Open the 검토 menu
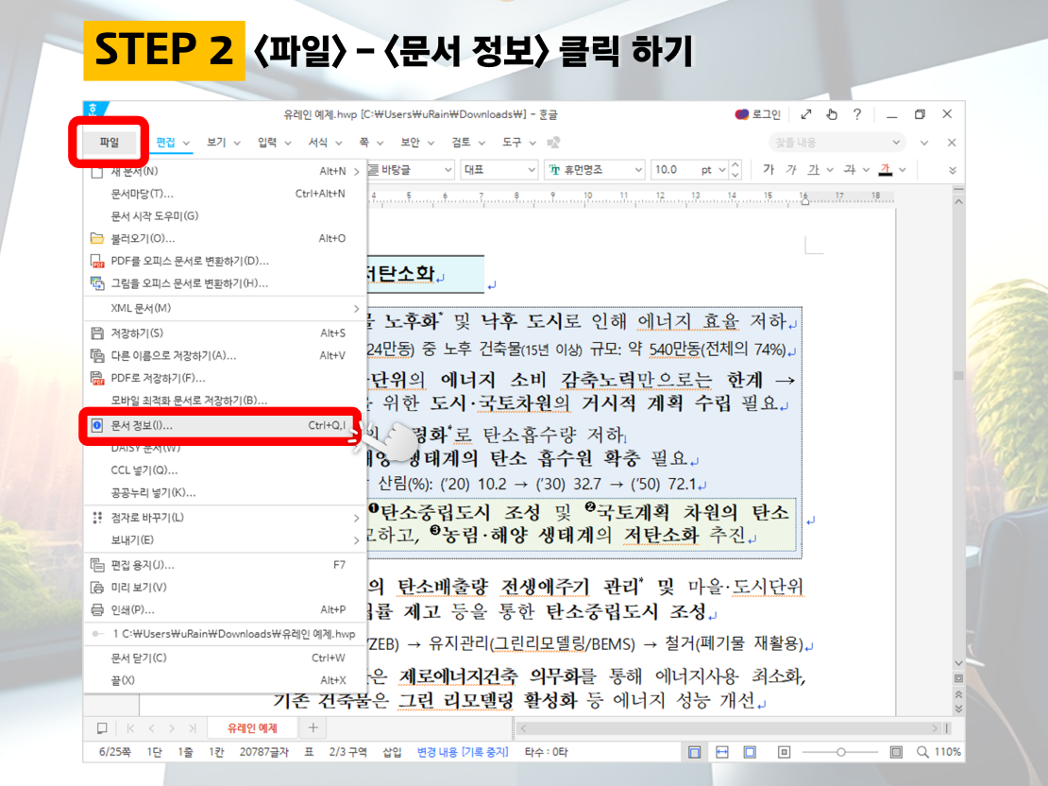The image size is (1048, 786). pos(461,143)
